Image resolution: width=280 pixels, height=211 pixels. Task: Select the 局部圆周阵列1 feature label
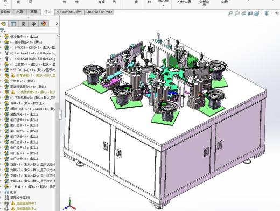[26, 203]
